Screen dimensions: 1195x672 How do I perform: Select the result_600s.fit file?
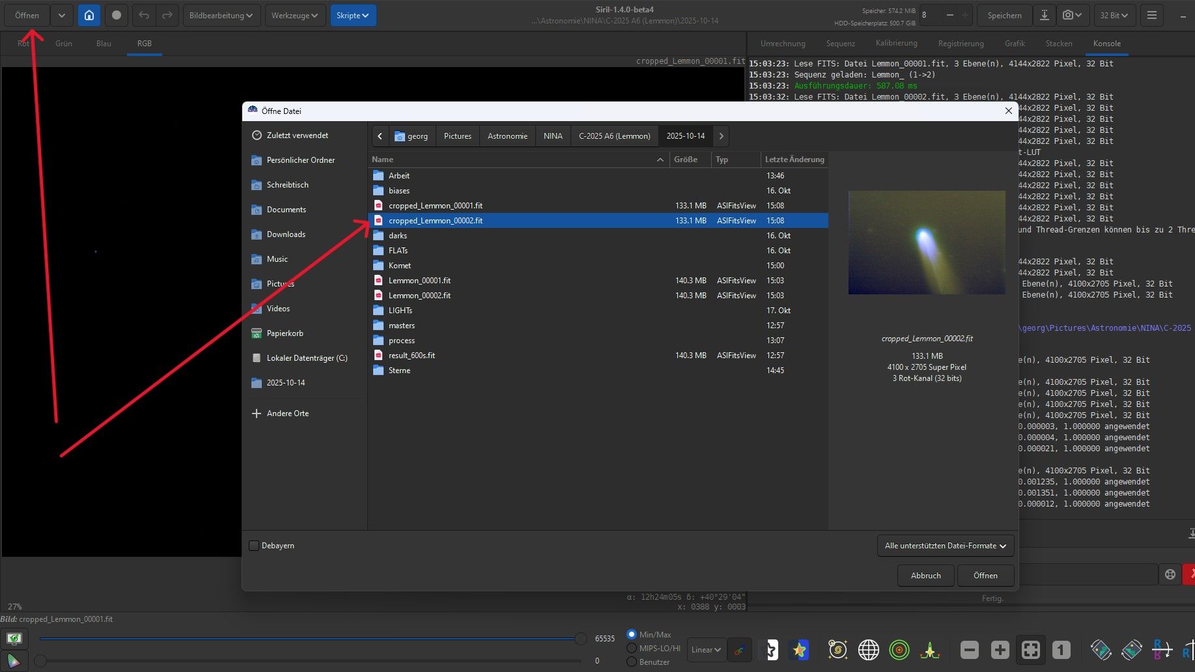coord(412,356)
